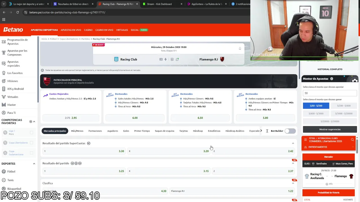Open the hamburger menu in CONMEBOL widget

[x=305, y=140]
